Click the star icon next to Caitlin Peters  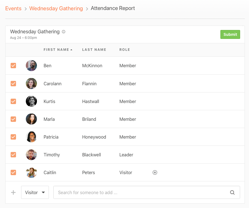tap(155, 172)
